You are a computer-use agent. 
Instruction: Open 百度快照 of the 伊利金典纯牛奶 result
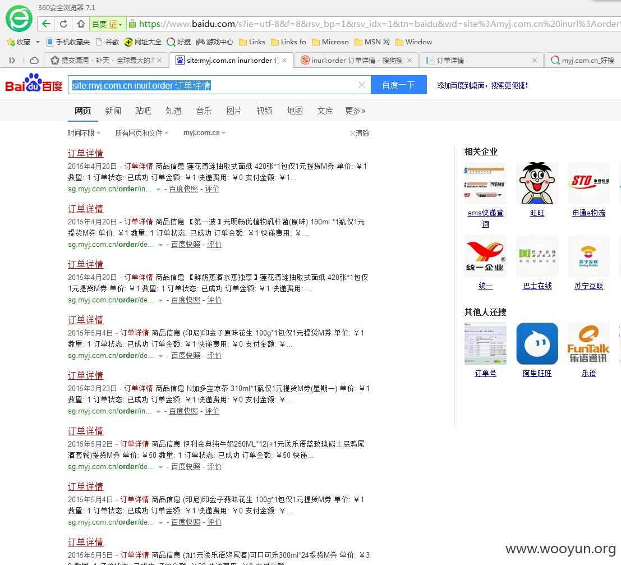click(186, 467)
